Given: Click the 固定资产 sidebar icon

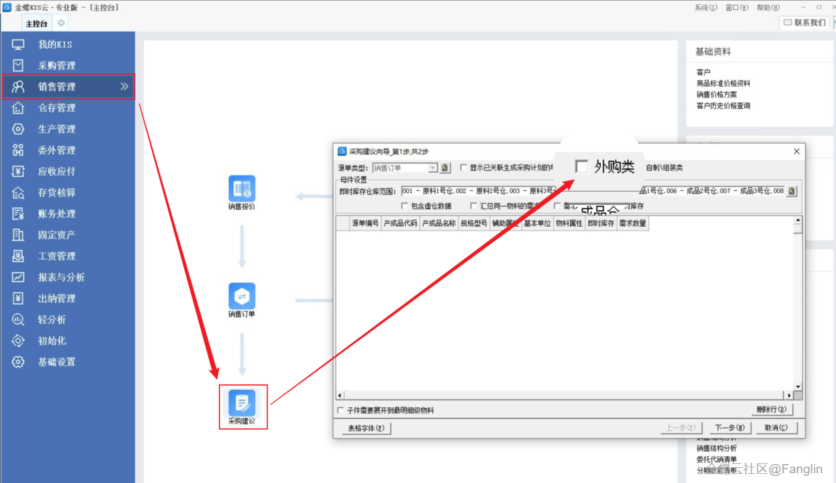Looking at the screenshot, I should pos(18,235).
